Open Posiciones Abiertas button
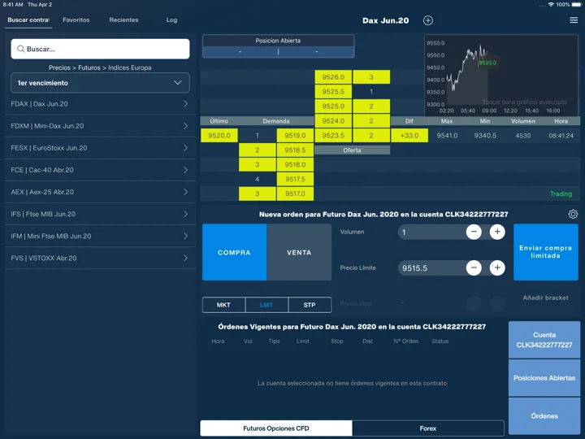The height and width of the screenshot is (439, 585). click(544, 378)
